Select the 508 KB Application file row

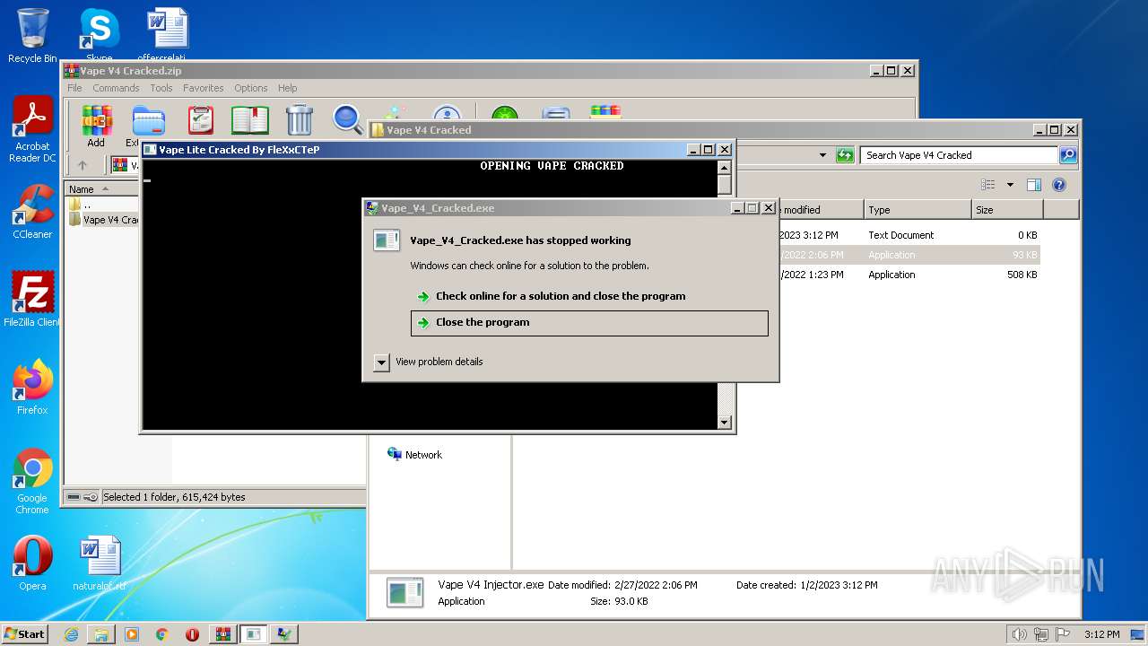[909, 275]
